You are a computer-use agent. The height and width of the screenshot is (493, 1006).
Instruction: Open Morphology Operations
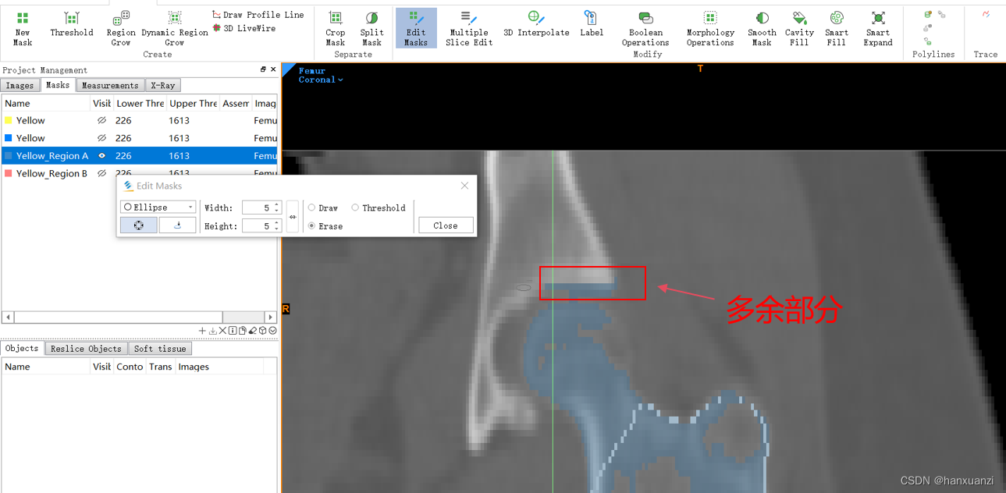coord(710,29)
